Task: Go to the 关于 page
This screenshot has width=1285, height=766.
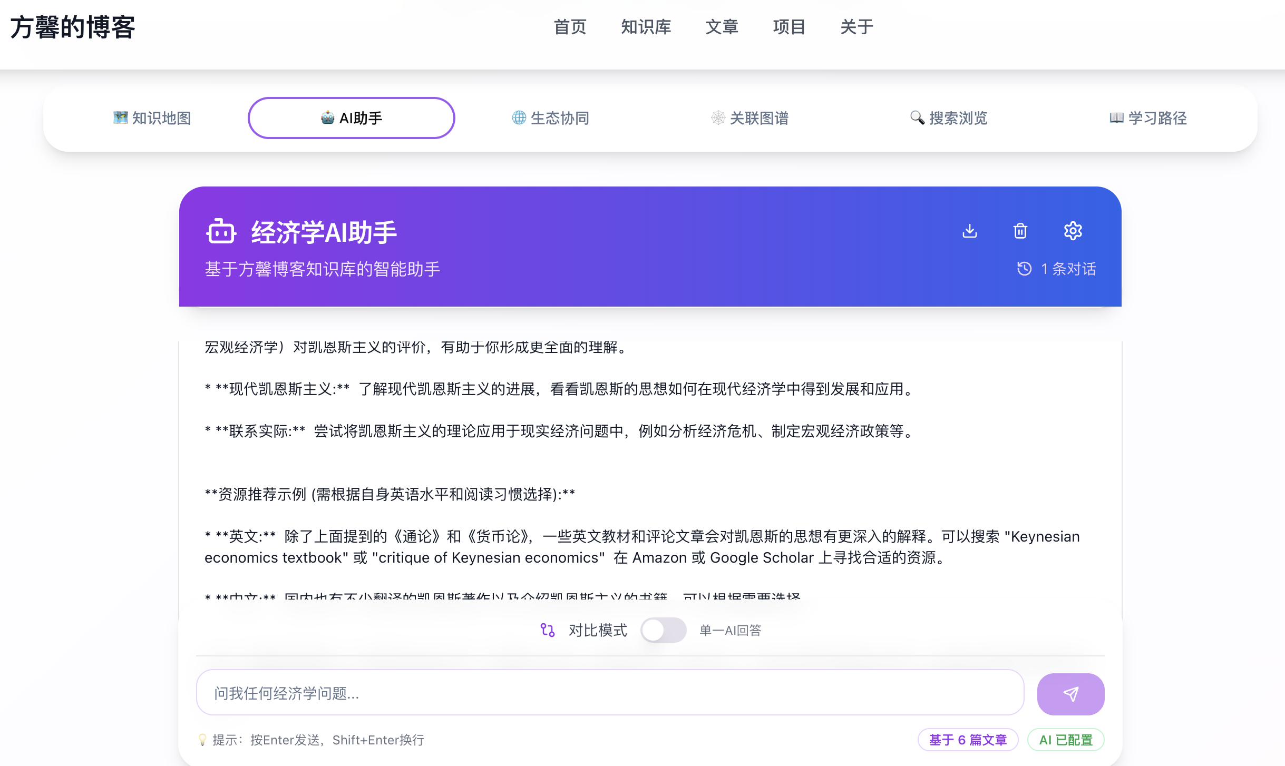Action: pyautogui.click(x=856, y=27)
